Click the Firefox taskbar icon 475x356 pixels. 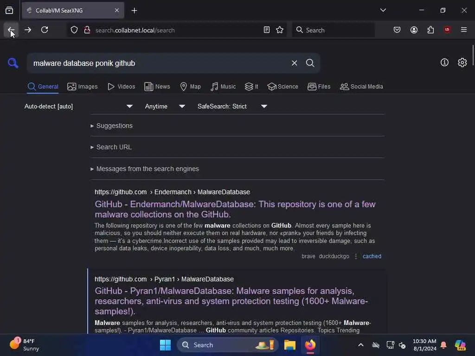(x=310, y=345)
